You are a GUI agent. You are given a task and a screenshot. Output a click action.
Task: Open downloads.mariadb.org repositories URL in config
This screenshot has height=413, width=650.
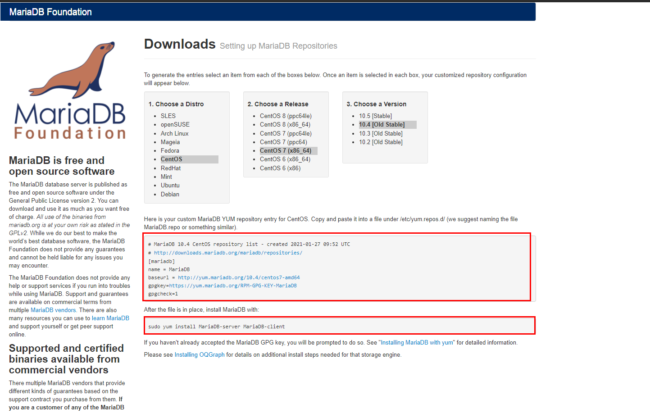pyautogui.click(x=228, y=253)
